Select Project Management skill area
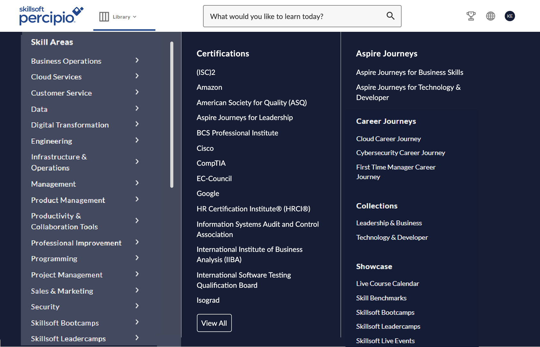 pos(67,275)
